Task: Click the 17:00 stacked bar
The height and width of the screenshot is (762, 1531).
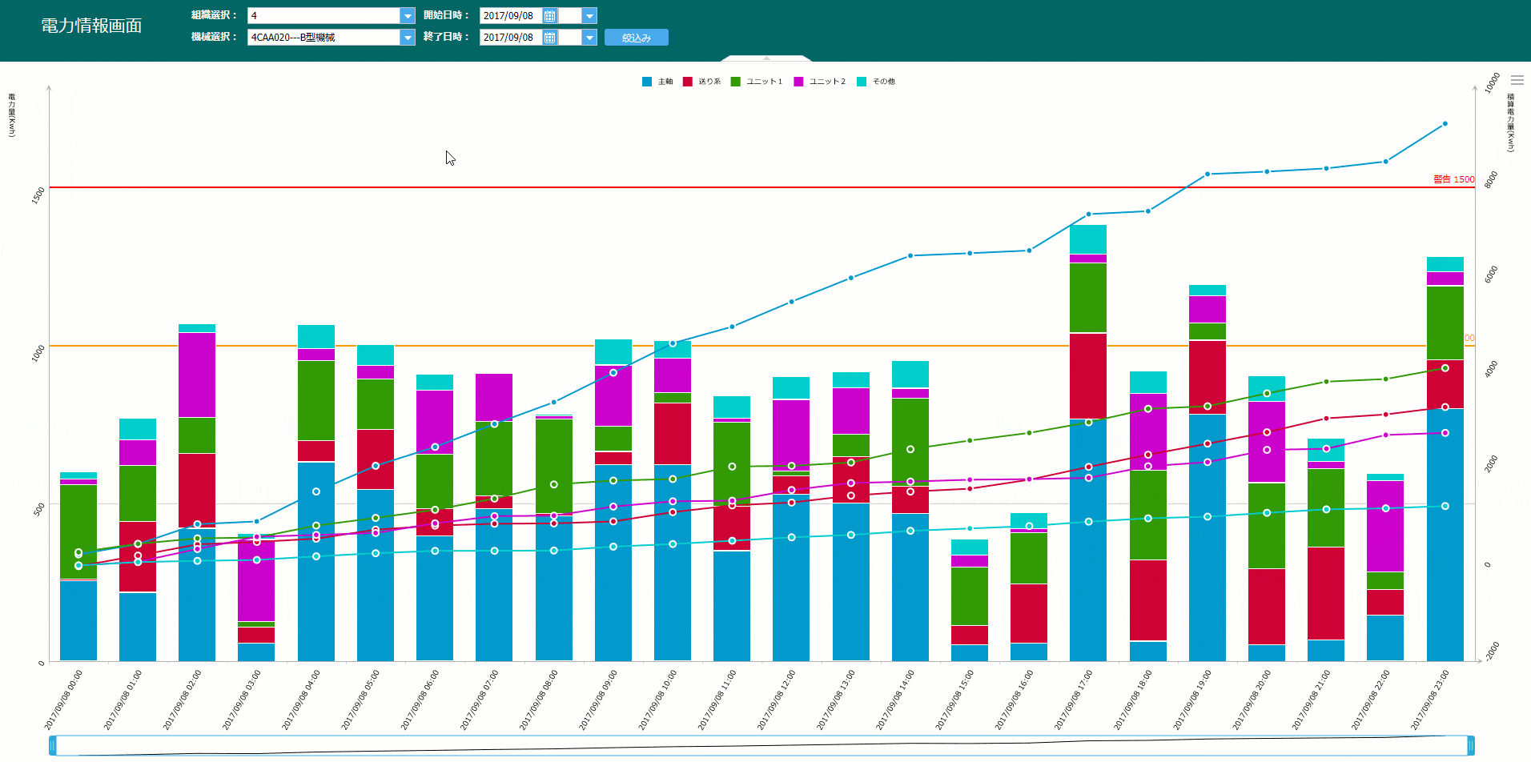Action: tap(1088, 443)
